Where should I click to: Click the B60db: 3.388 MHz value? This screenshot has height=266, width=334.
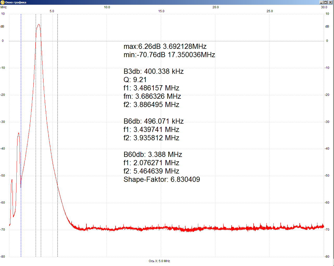point(153,155)
